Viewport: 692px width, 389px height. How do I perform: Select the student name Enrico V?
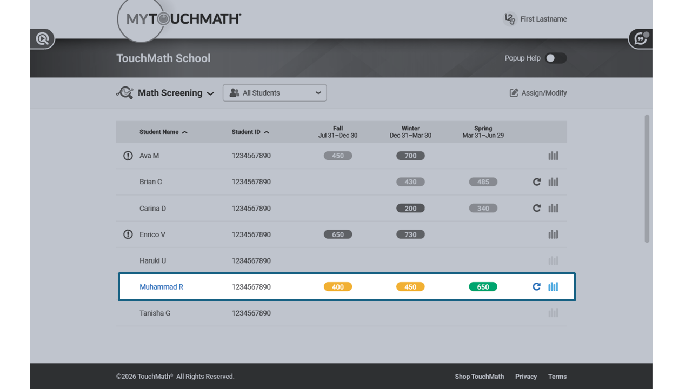pyautogui.click(x=152, y=234)
